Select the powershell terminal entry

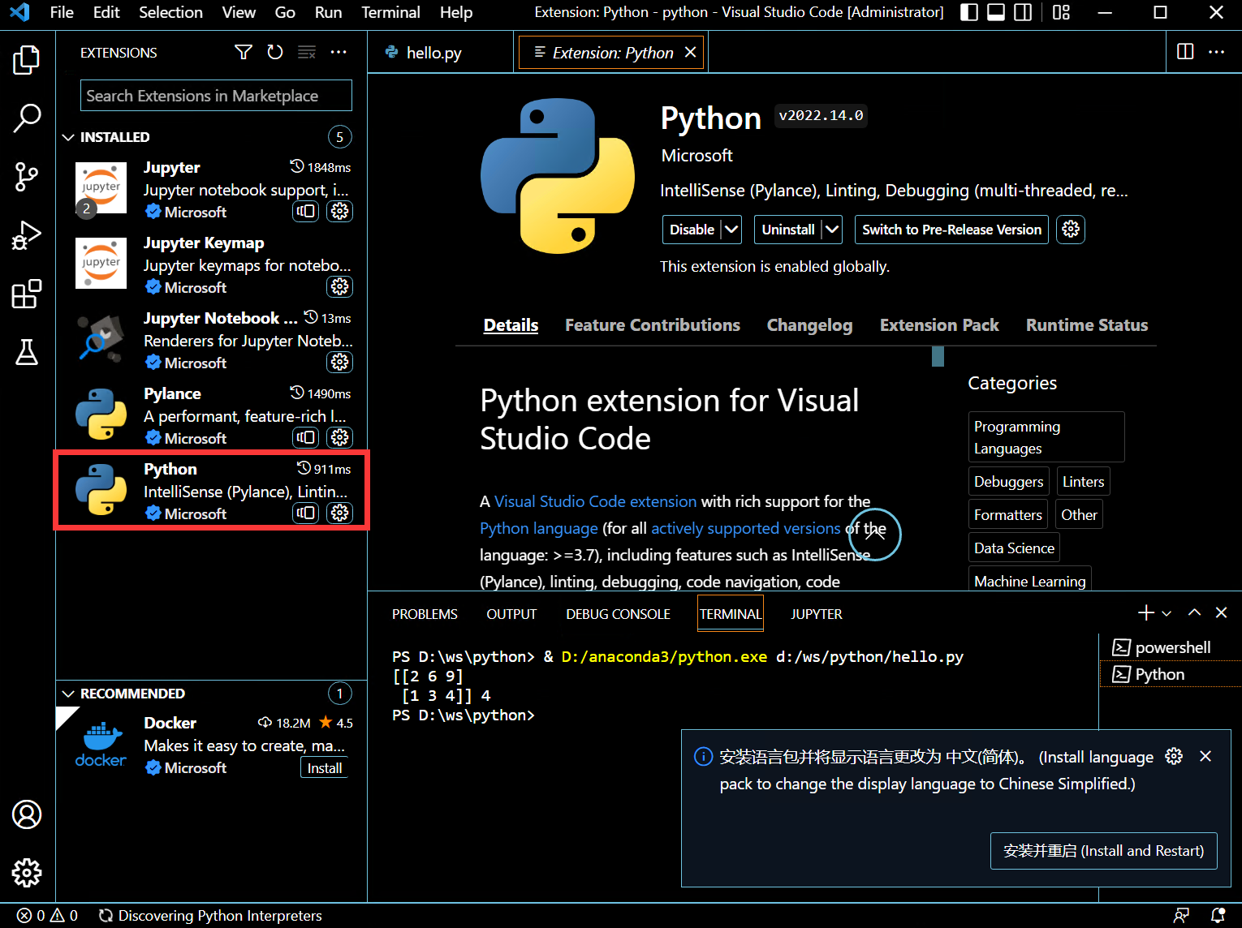pyautogui.click(x=1171, y=647)
